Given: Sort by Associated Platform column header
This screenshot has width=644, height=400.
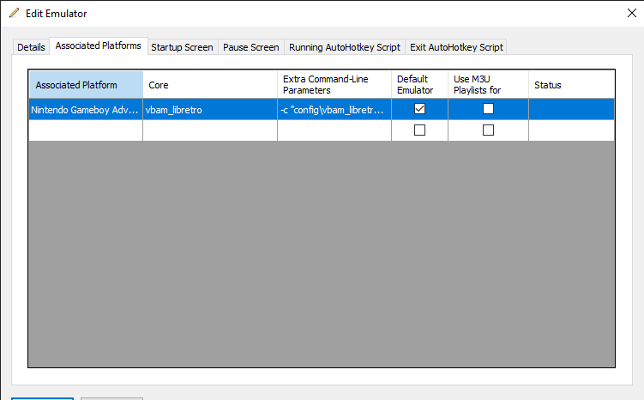Looking at the screenshot, I should tap(86, 85).
